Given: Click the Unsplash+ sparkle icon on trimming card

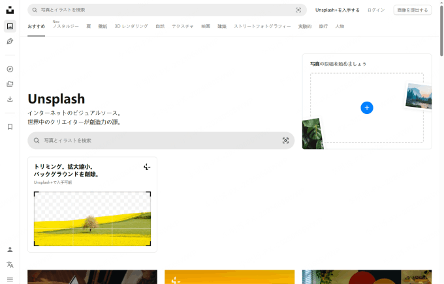Looking at the screenshot, I should pos(147,167).
